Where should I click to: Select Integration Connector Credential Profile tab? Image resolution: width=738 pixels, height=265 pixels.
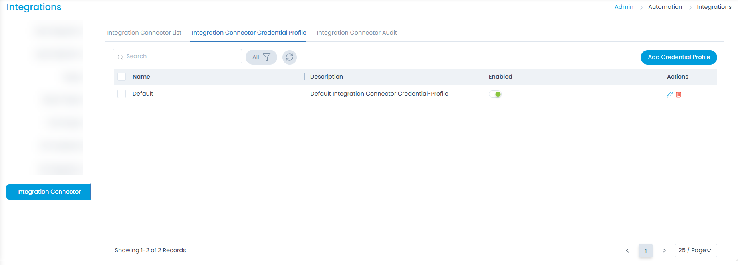tap(249, 33)
